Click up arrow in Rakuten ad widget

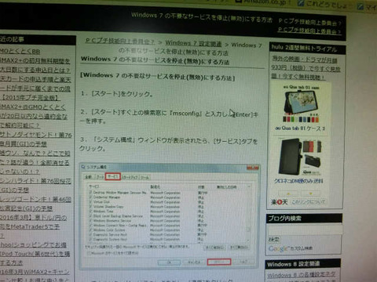coord(288,193)
